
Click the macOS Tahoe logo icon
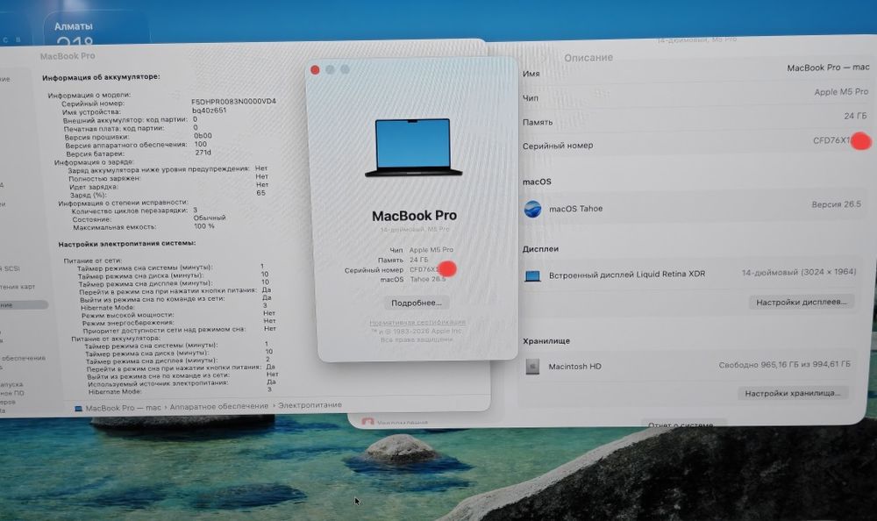tap(532, 210)
